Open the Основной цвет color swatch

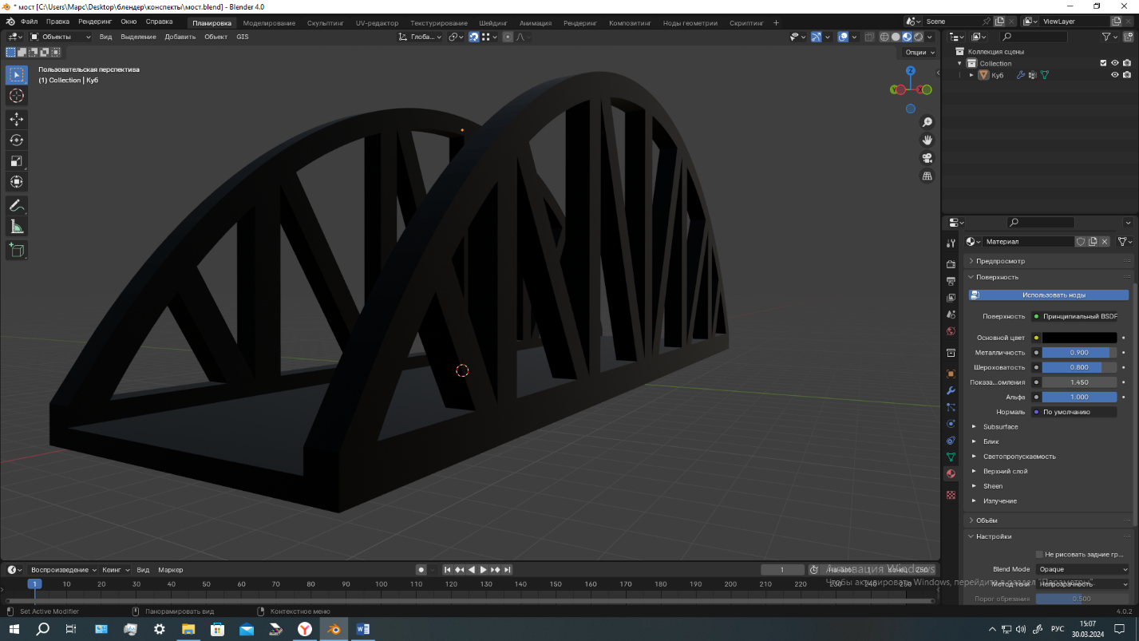coord(1079,338)
